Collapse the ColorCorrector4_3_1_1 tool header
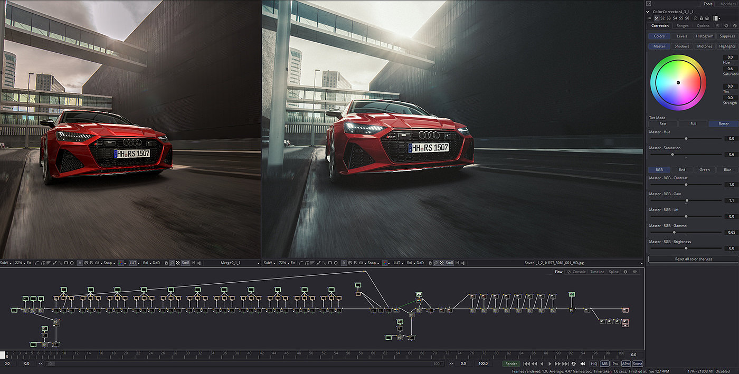The height and width of the screenshot is (374, 739). pos(649,11)
